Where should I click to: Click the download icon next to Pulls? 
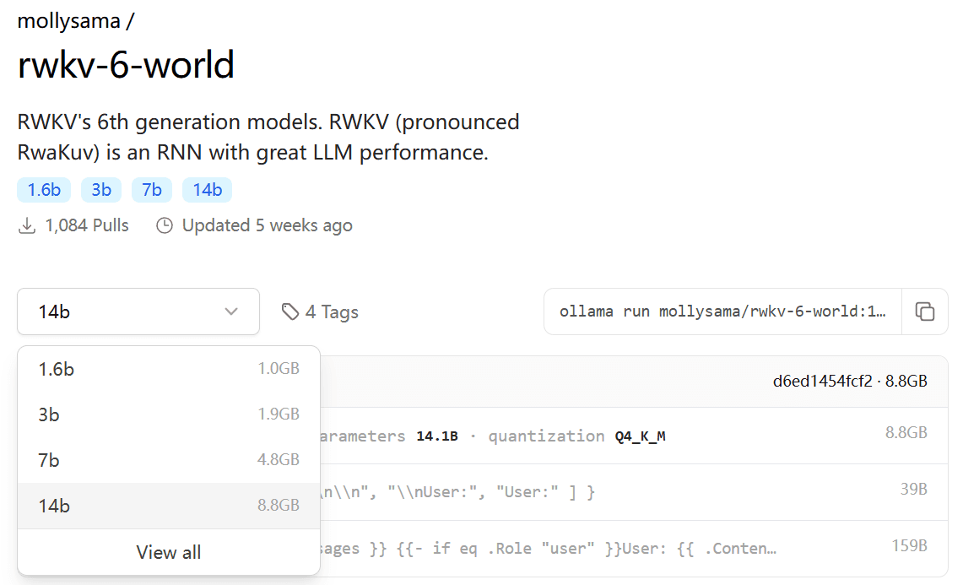click(27, 225)
